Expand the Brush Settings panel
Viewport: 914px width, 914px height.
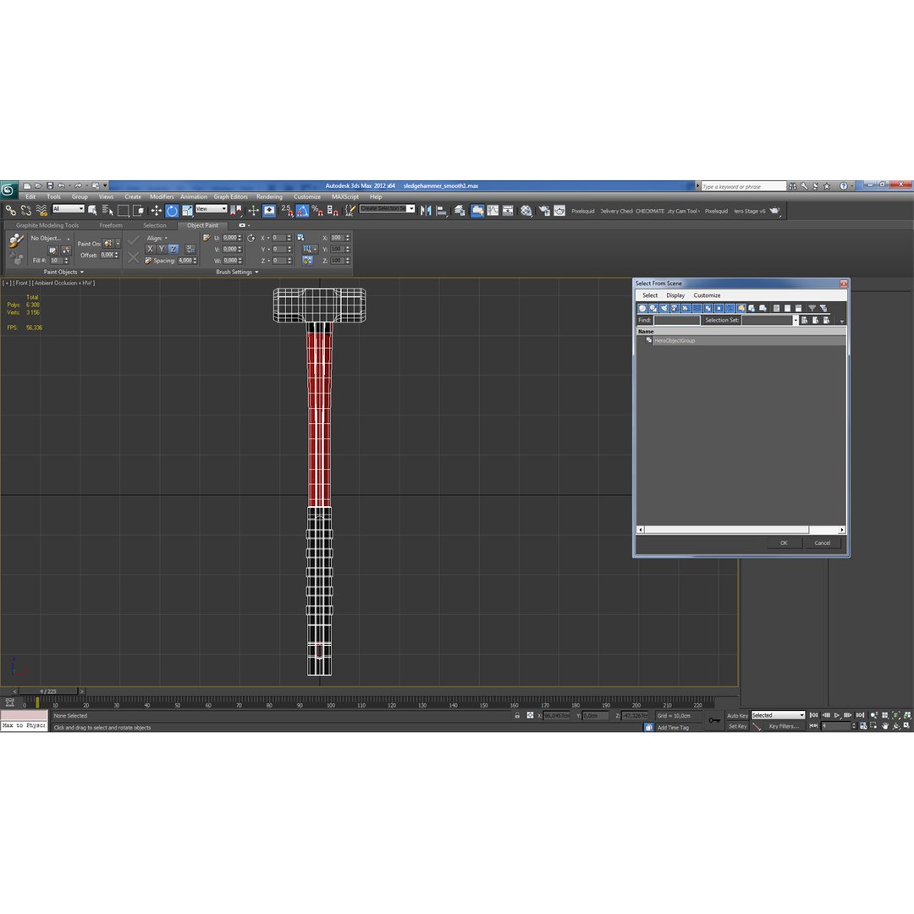pyautogui.click(x=237, y=272)
